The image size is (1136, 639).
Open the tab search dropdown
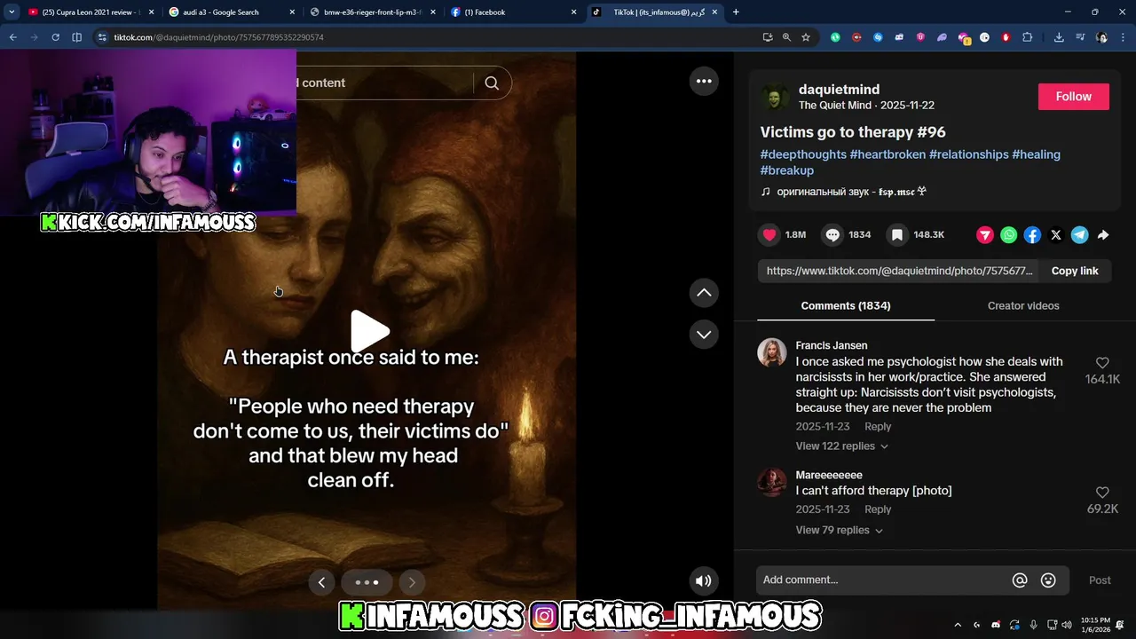click(12, 12)
